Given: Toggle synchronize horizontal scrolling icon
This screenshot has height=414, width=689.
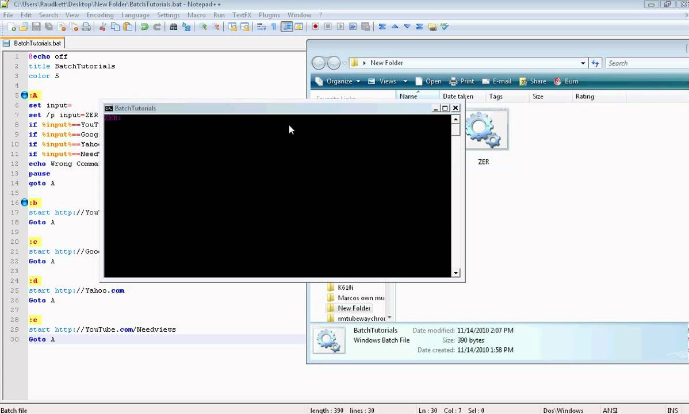Looking at the screenshot, I should 245,27.
